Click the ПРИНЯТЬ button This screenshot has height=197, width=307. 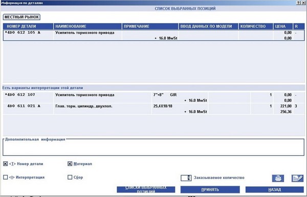click(x=210, y=189)
